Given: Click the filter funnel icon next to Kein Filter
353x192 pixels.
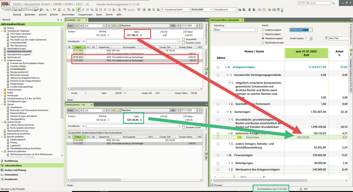Looking at the screenshot, I should pos(326,38).
